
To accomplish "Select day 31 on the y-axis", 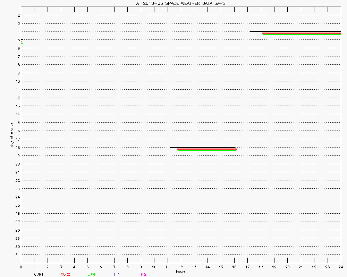I will [x=18, y=255].
